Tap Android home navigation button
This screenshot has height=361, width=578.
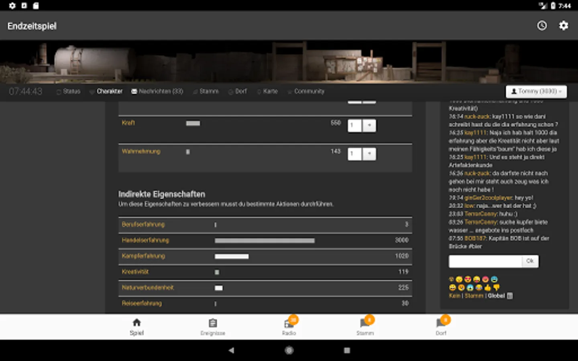(289, 350)
